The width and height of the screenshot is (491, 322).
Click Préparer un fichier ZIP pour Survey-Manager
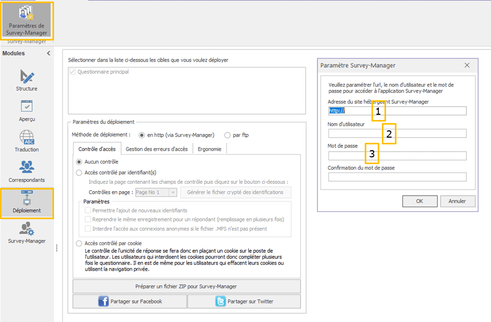pos(187,286)
